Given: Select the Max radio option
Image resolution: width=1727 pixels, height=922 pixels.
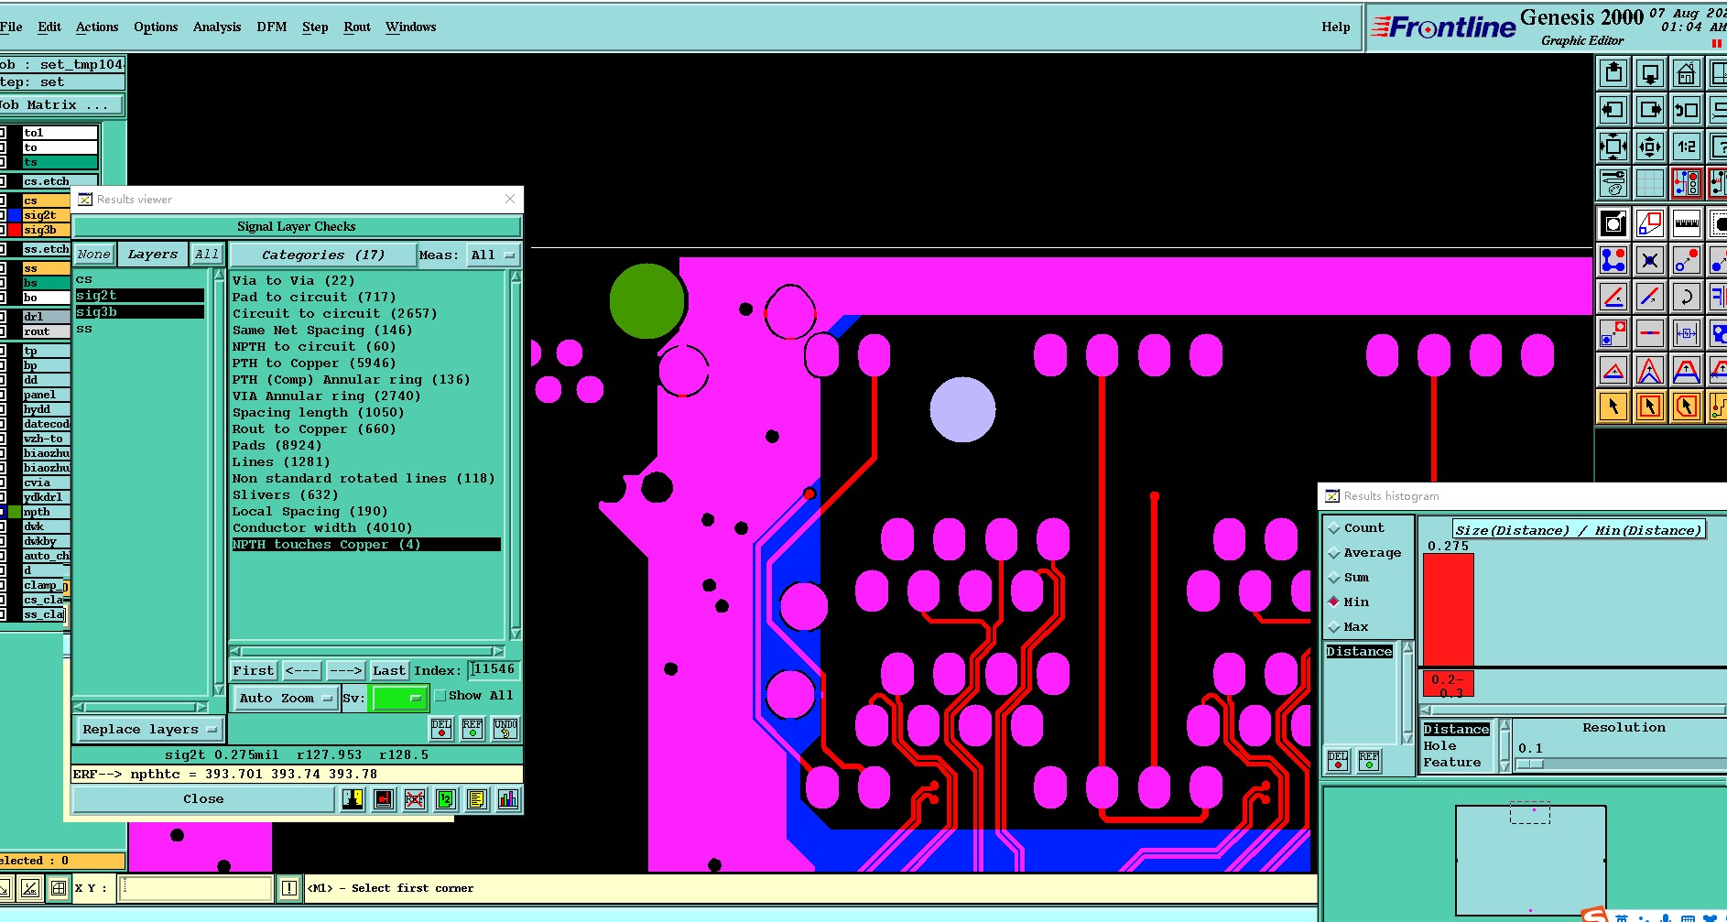Looking at the screenshot, I should (x=1349, y=627).
